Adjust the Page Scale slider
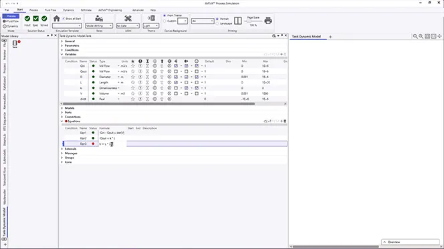 pos(249,21)
